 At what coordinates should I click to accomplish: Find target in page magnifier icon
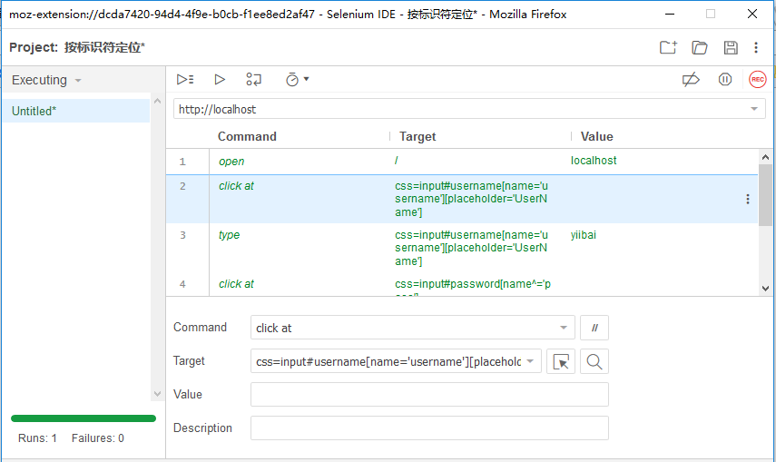click(x=594, y=361)
